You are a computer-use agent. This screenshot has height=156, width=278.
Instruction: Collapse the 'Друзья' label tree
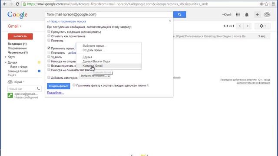coord(6,62)
